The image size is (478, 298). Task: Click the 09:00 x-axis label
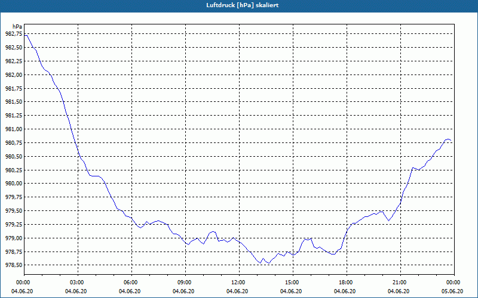tap(185, 283)
